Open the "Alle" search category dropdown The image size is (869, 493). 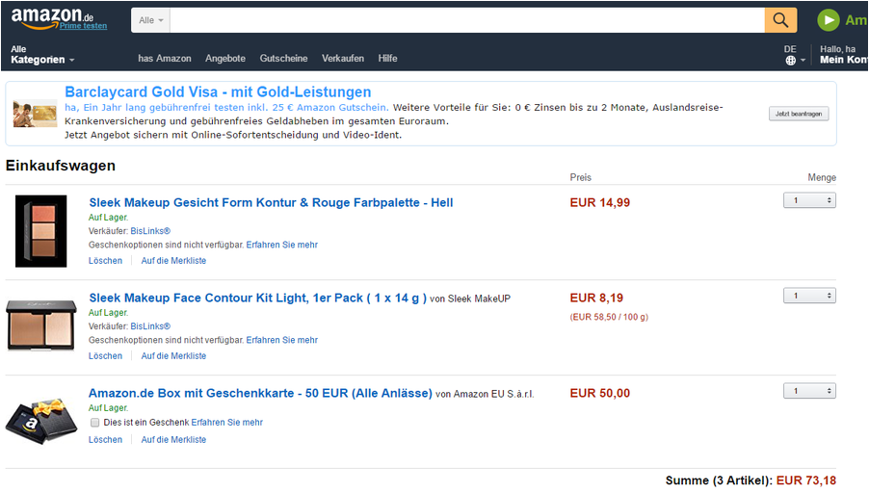[x=151, y=20]
